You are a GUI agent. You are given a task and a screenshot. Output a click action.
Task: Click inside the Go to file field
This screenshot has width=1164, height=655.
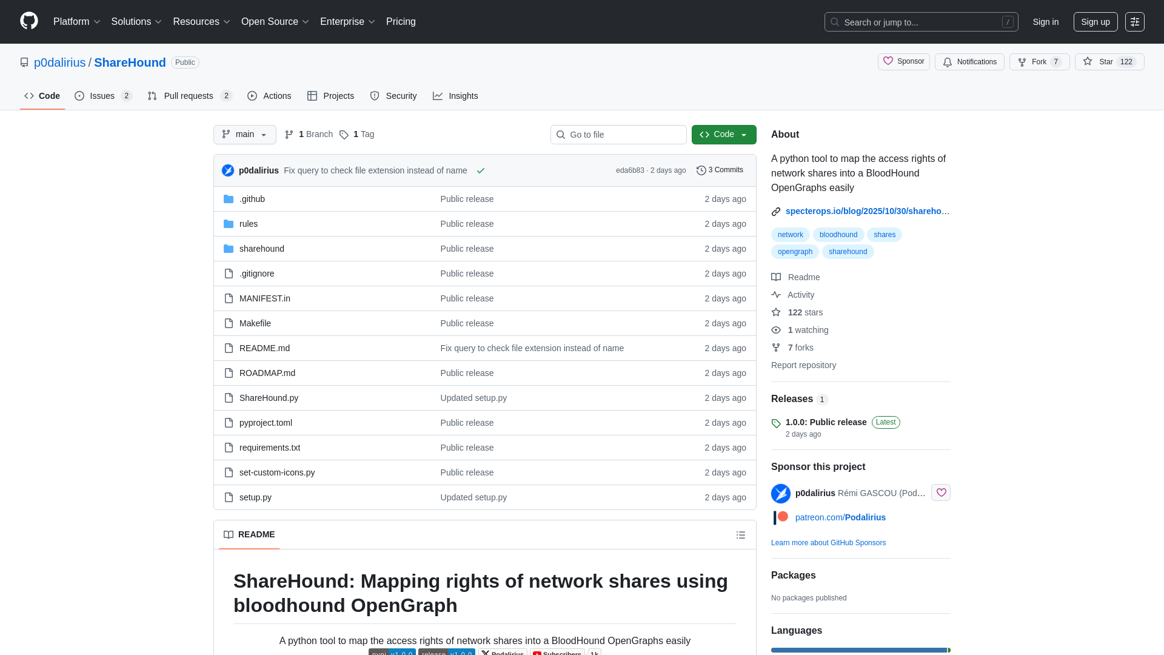[618, 135]
